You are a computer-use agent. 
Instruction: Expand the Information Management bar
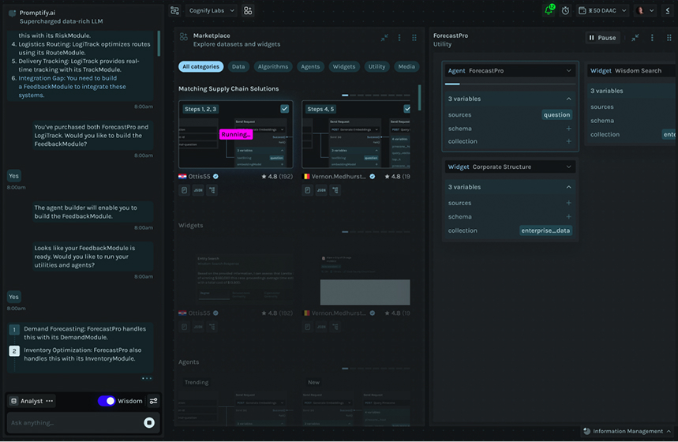point(627,431)
